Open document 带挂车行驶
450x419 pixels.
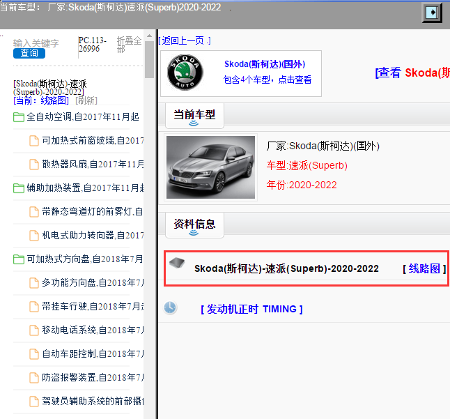coord(93,307)
